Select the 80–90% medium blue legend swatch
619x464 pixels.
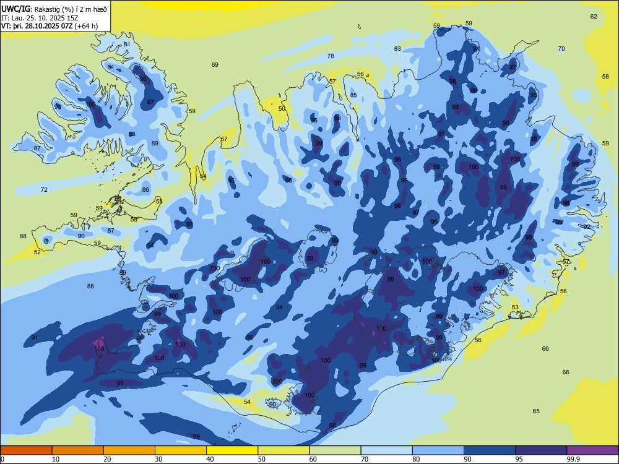(438, 450)
